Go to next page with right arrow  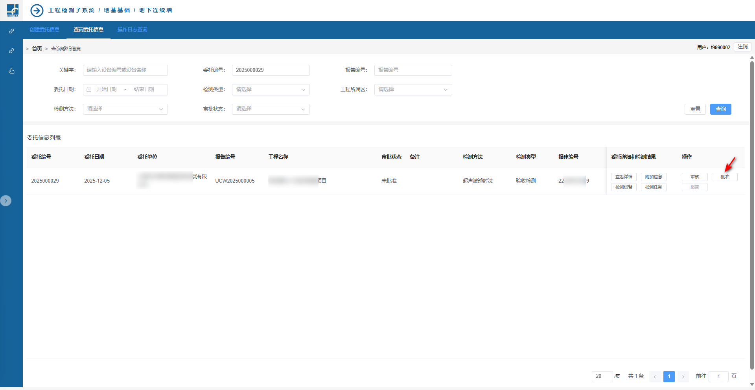tap(683, 377)
